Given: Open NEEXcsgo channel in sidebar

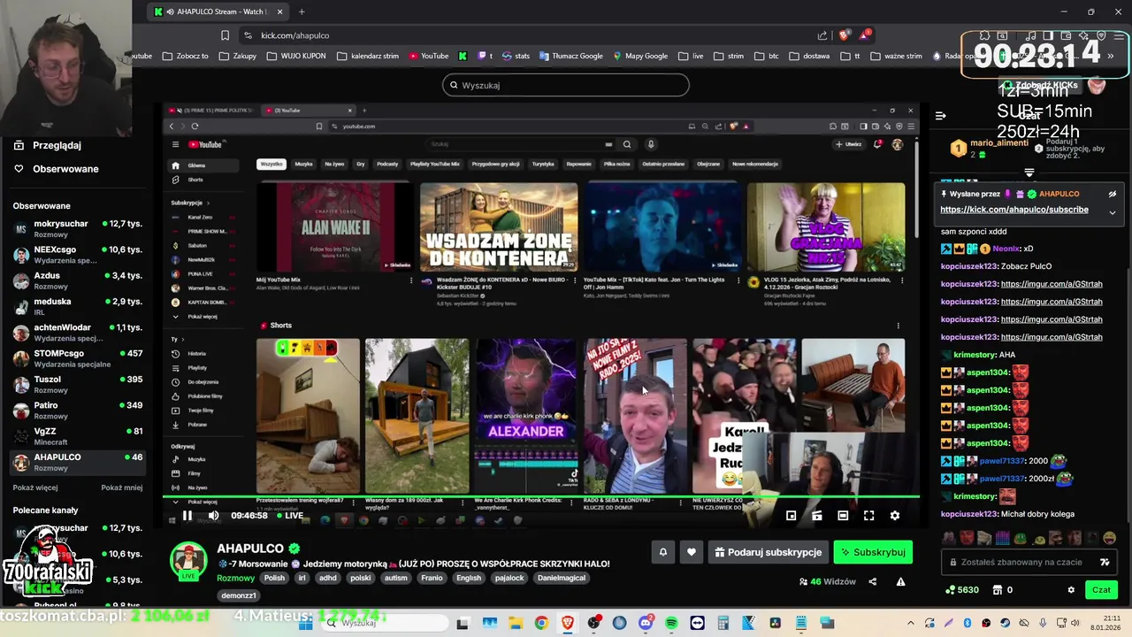Looking at the screenshot, I should pyautogui.click(x=78, y=255).
